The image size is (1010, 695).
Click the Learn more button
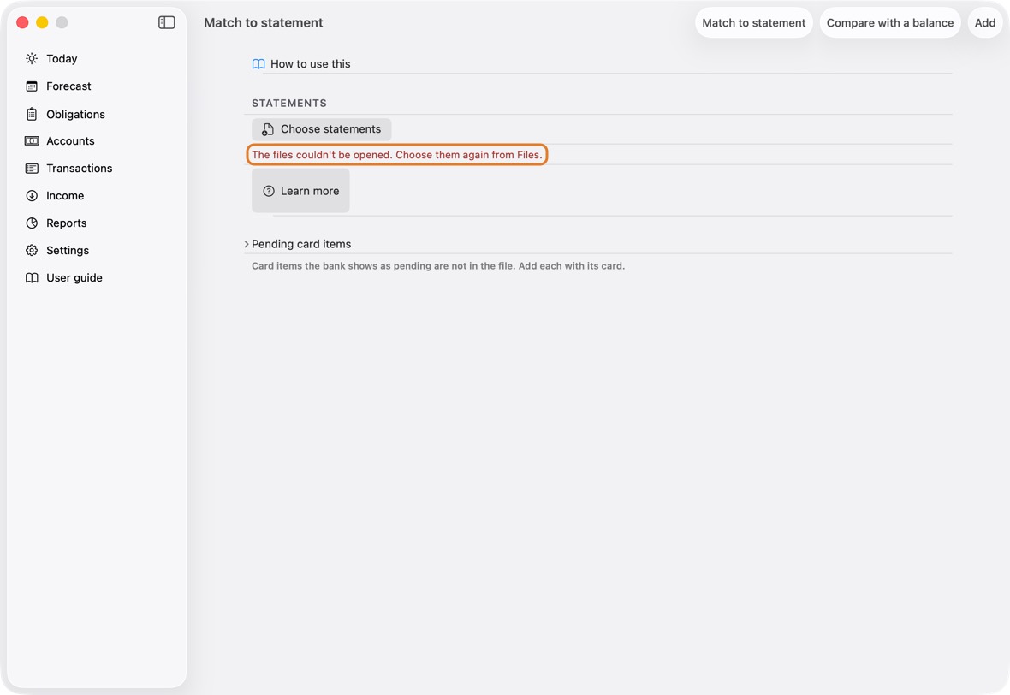[300, 192]
